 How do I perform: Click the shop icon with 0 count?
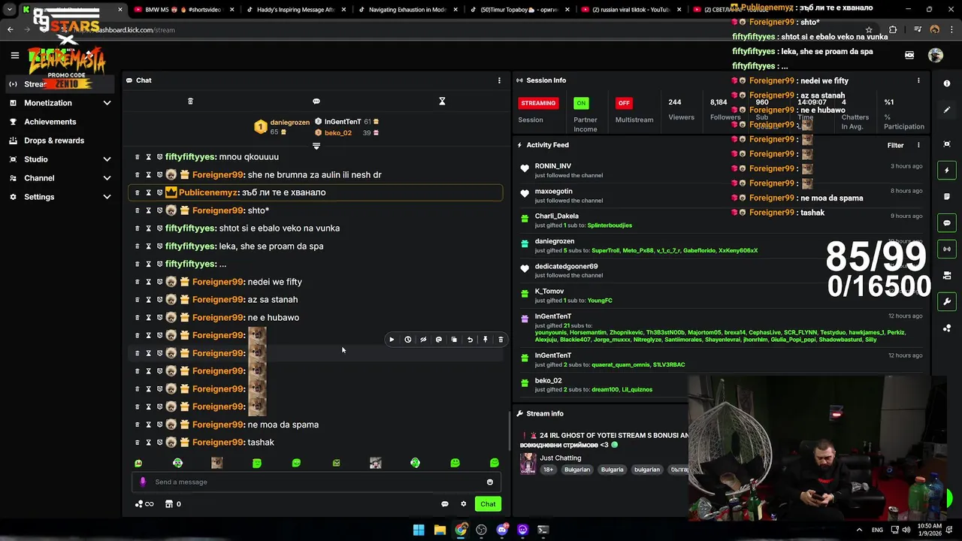pyautogui.click(x=173, y=504)
